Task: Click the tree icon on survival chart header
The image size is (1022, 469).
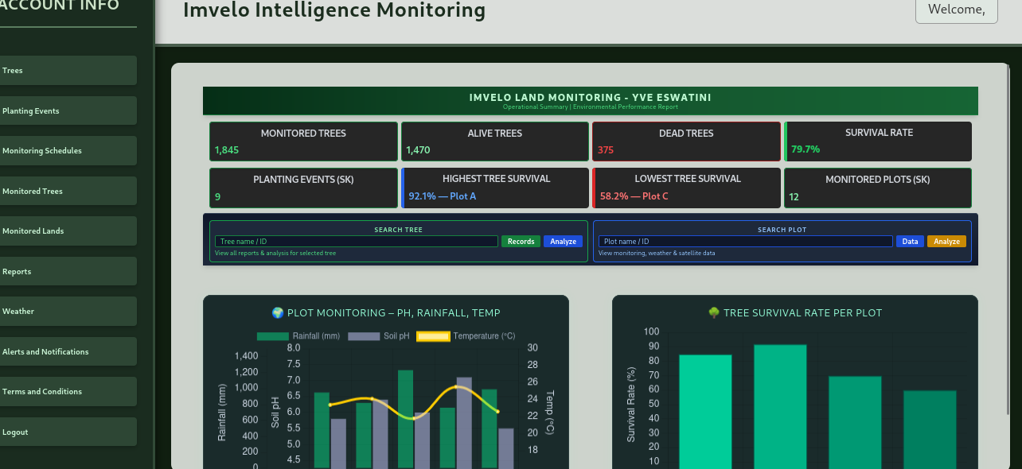Action: [716, 313]
